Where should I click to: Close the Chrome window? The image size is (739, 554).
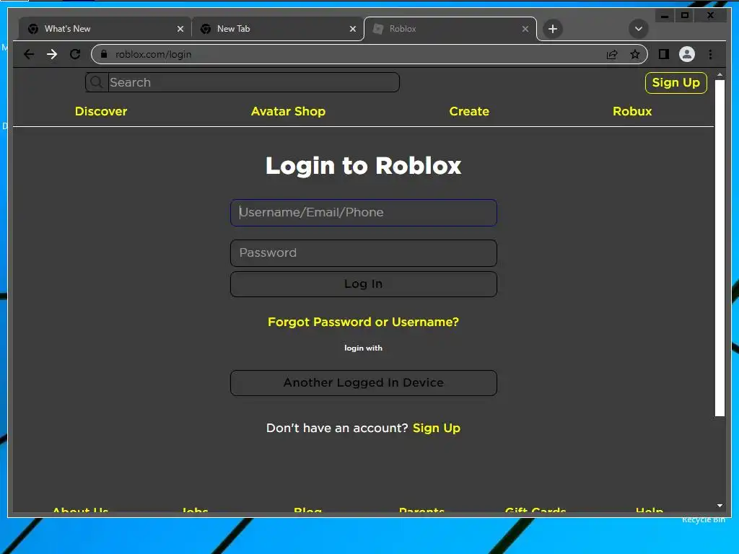point(711,16)
